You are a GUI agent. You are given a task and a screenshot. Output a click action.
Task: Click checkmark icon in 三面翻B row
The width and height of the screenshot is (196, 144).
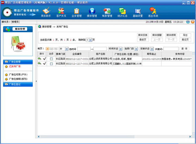point(44,63)
